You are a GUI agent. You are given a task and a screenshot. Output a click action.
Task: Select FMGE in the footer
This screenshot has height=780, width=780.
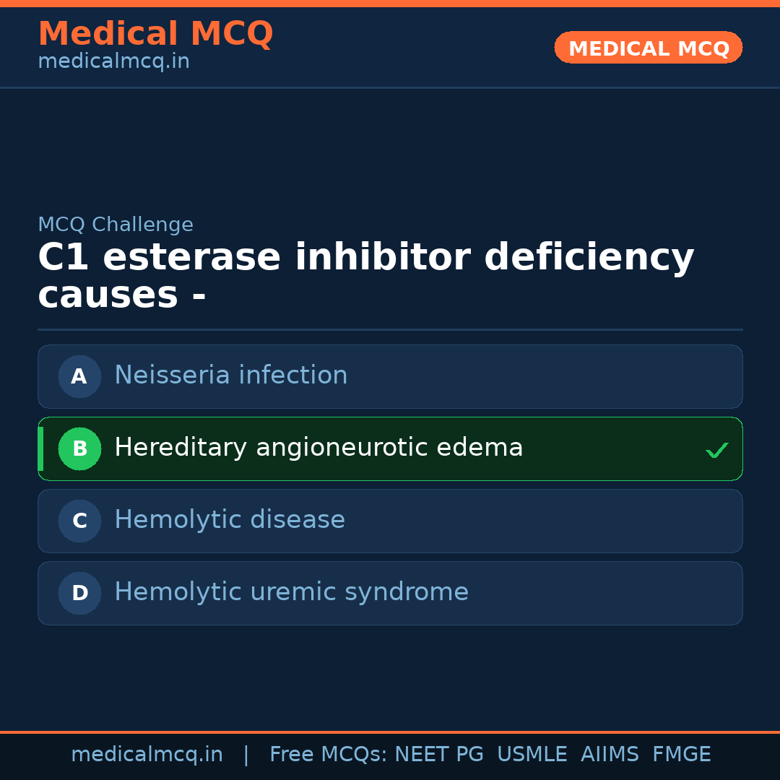[681, 755]
